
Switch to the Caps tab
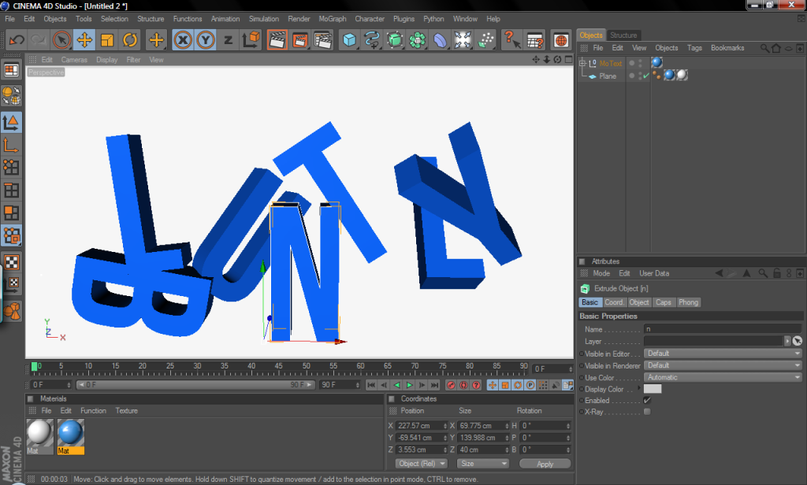(x=664, y=302)
